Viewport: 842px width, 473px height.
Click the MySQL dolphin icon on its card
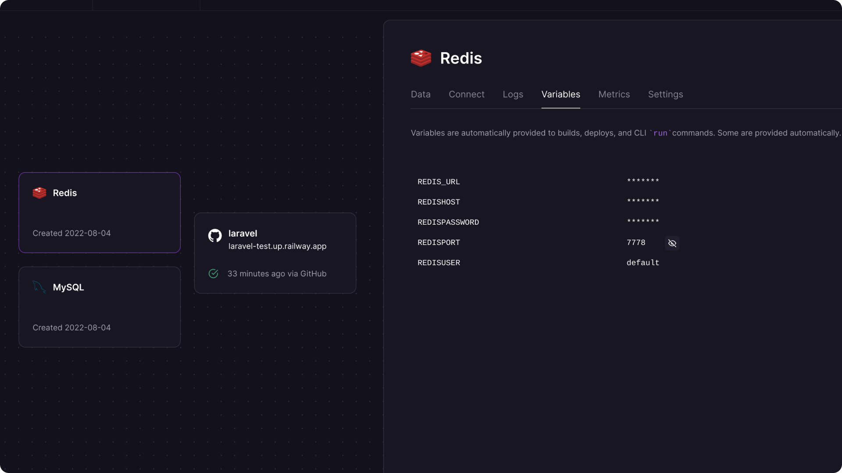click(39, 287)
